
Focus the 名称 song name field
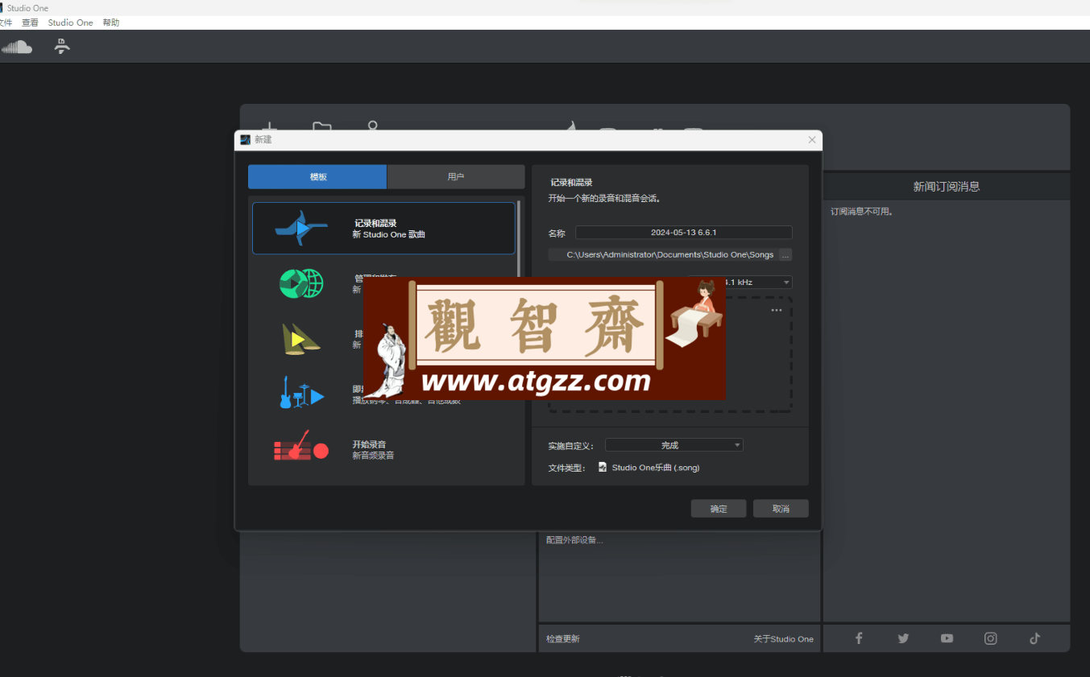click(x=684, y=233)
